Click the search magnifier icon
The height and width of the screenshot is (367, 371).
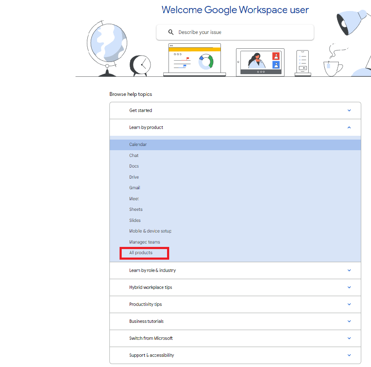tap(171, 32)
